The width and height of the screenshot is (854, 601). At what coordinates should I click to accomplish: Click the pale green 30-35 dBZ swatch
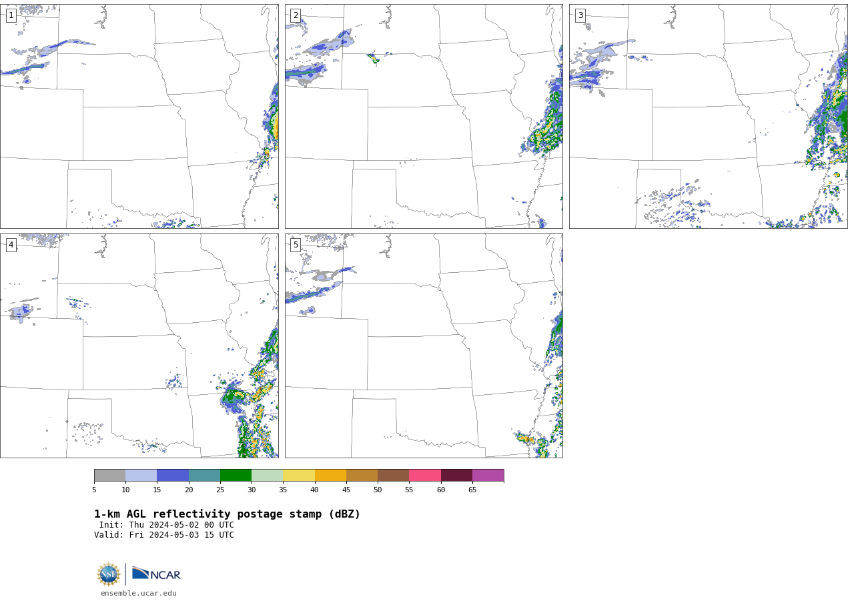point(268,476)
